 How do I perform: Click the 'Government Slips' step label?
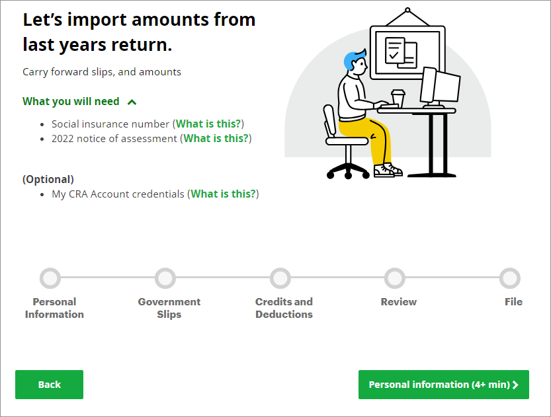pyautogui.click(x=169, y=308)
